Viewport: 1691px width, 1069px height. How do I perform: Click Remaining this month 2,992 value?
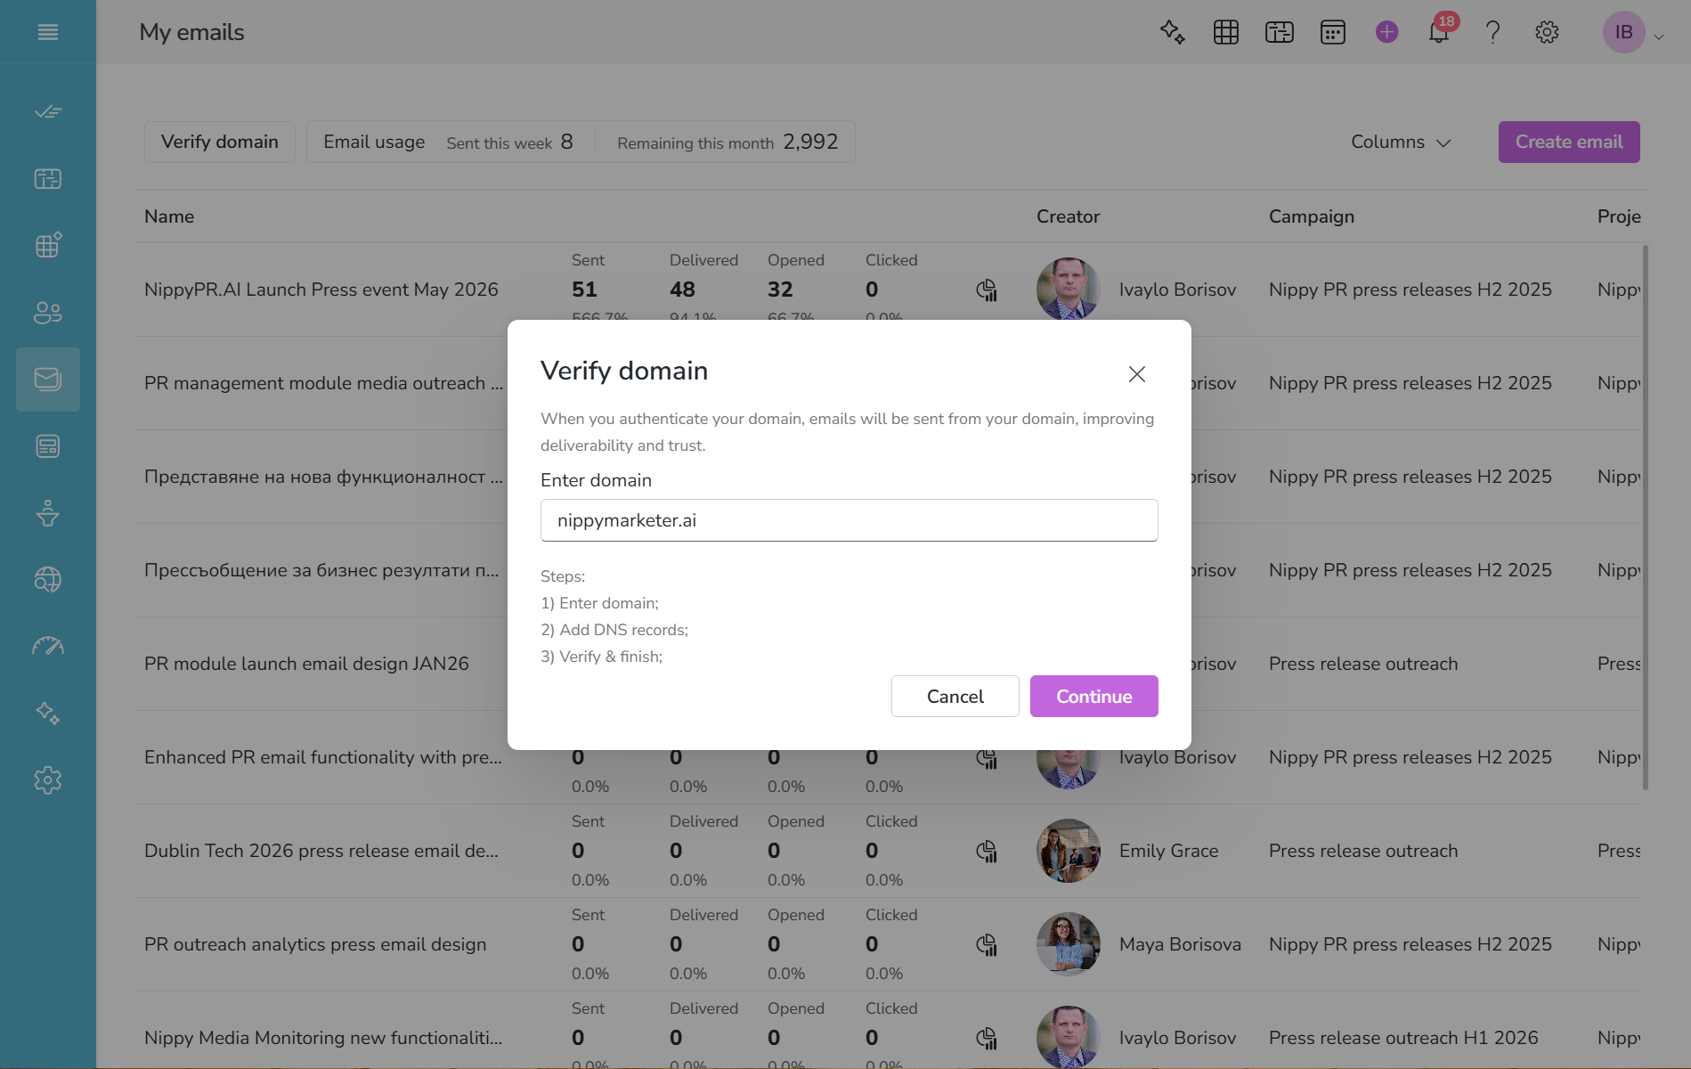[810, 142]
